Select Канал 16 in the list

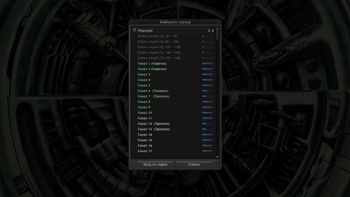[x=145, y=146]
